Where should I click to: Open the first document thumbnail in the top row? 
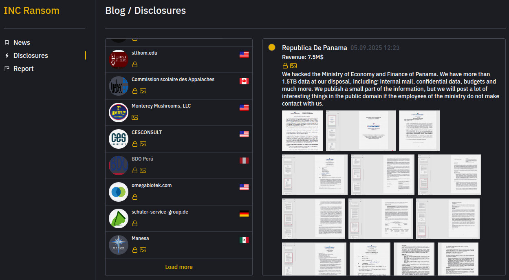pyautogui.click(x=302, y=131)
